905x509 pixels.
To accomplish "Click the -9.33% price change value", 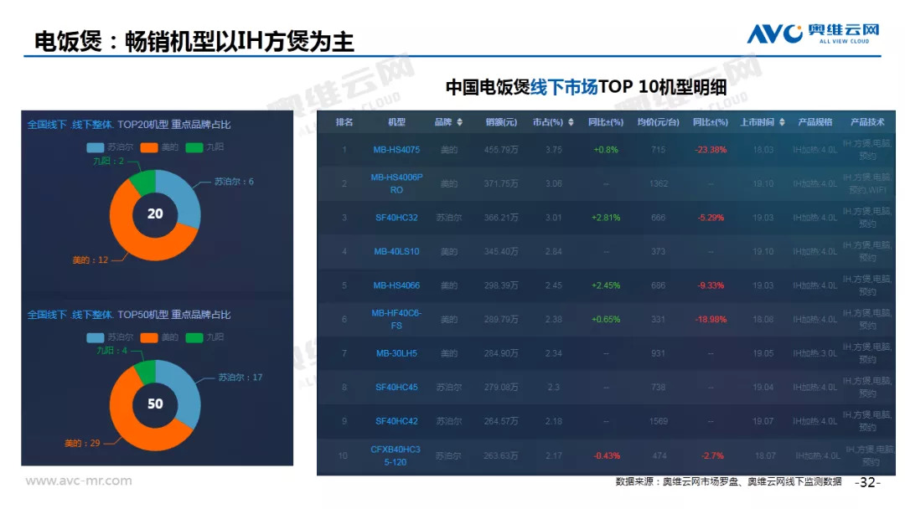I will [x=711, y=286].
